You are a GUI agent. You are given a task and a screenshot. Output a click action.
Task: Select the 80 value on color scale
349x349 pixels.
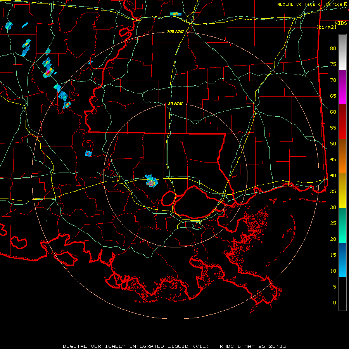333,48
